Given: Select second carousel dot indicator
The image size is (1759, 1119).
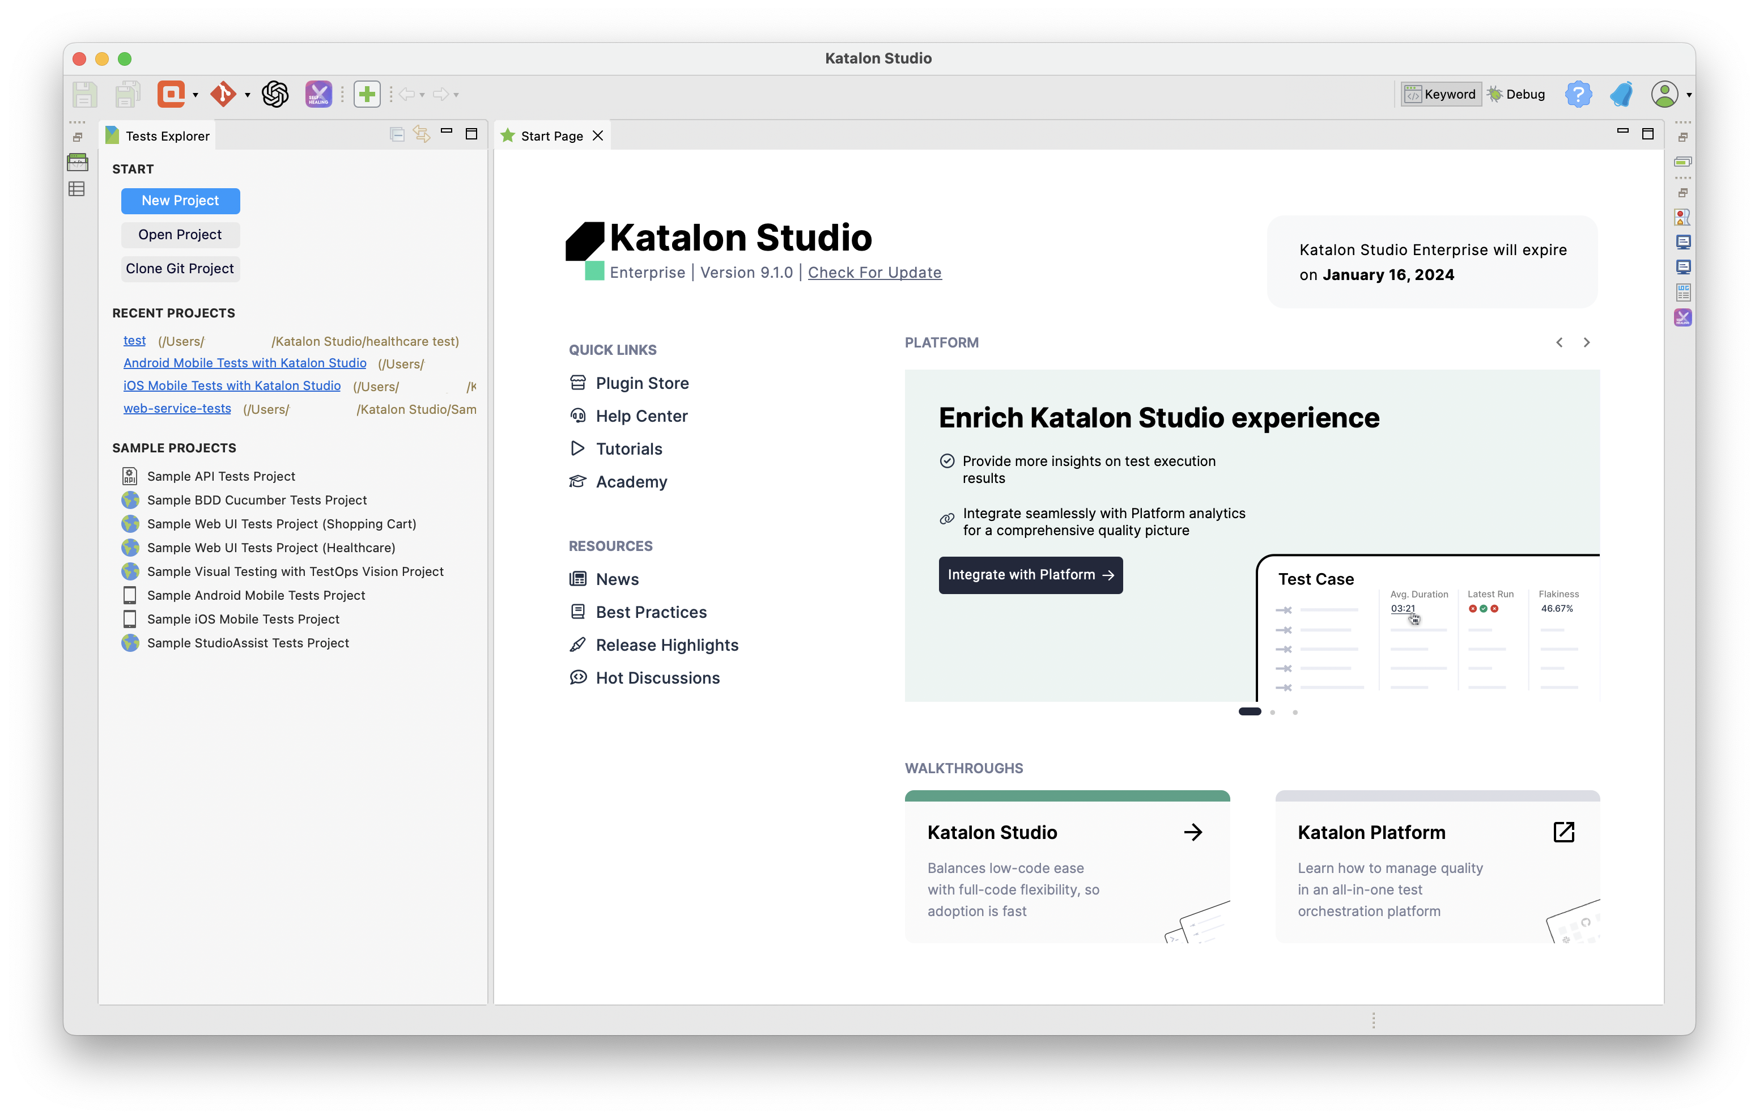Looking at the screenshot, I should click(x=1273, y=712).
